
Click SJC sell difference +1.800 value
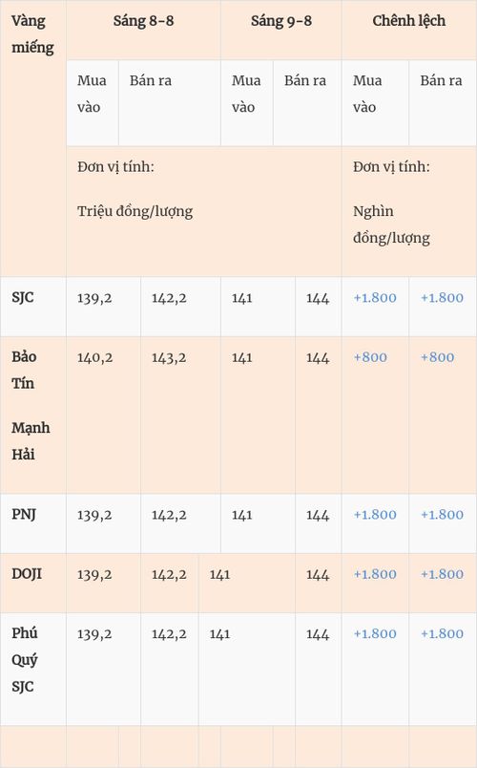[x=442, y=298]
